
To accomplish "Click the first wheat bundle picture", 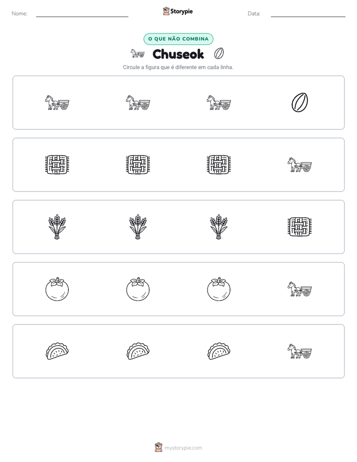I will (57, 227).
